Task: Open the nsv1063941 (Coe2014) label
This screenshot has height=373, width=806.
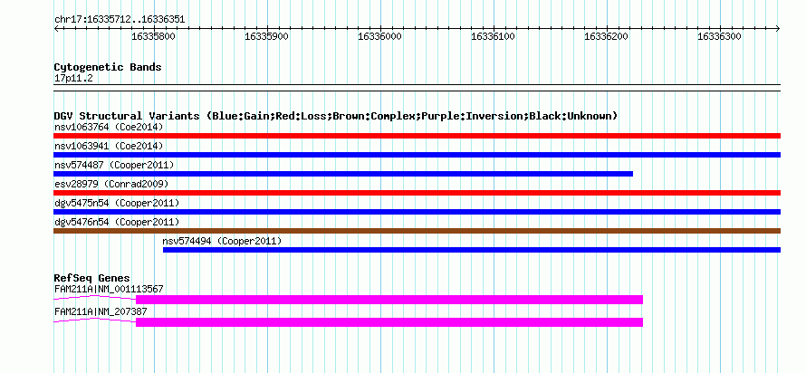Action: point(109,146)
